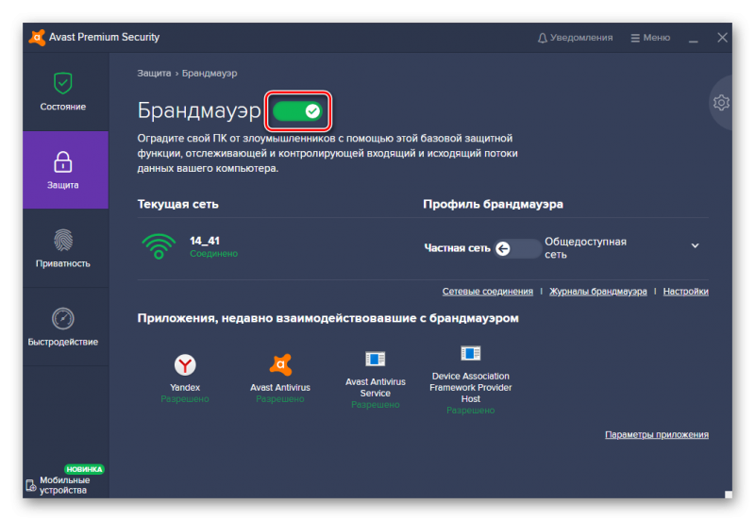This screenshot has height=521, width=755.
Task: Click the Avast Antivirus Service icon
Action: (375, 360)
